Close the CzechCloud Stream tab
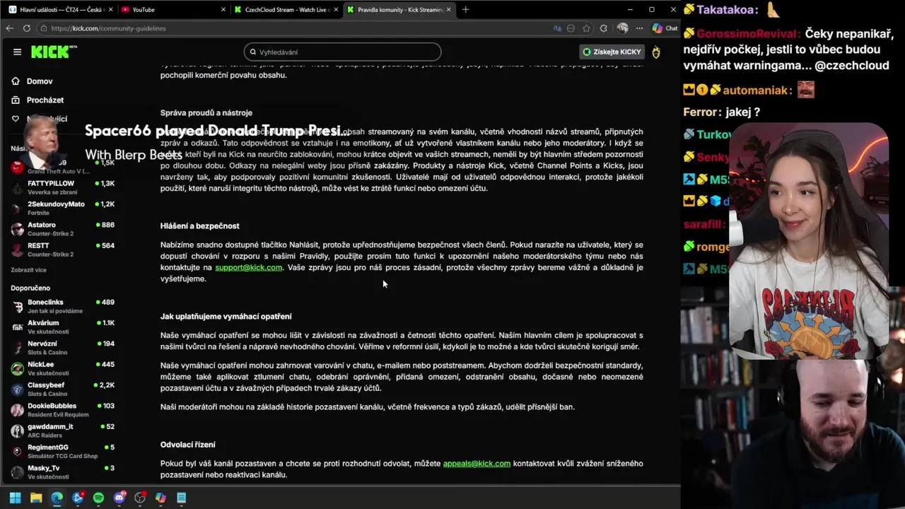The image size is (905, 509). coord(336,10)
